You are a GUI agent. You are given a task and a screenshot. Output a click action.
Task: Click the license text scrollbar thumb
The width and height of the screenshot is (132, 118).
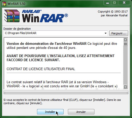(125, 44)
